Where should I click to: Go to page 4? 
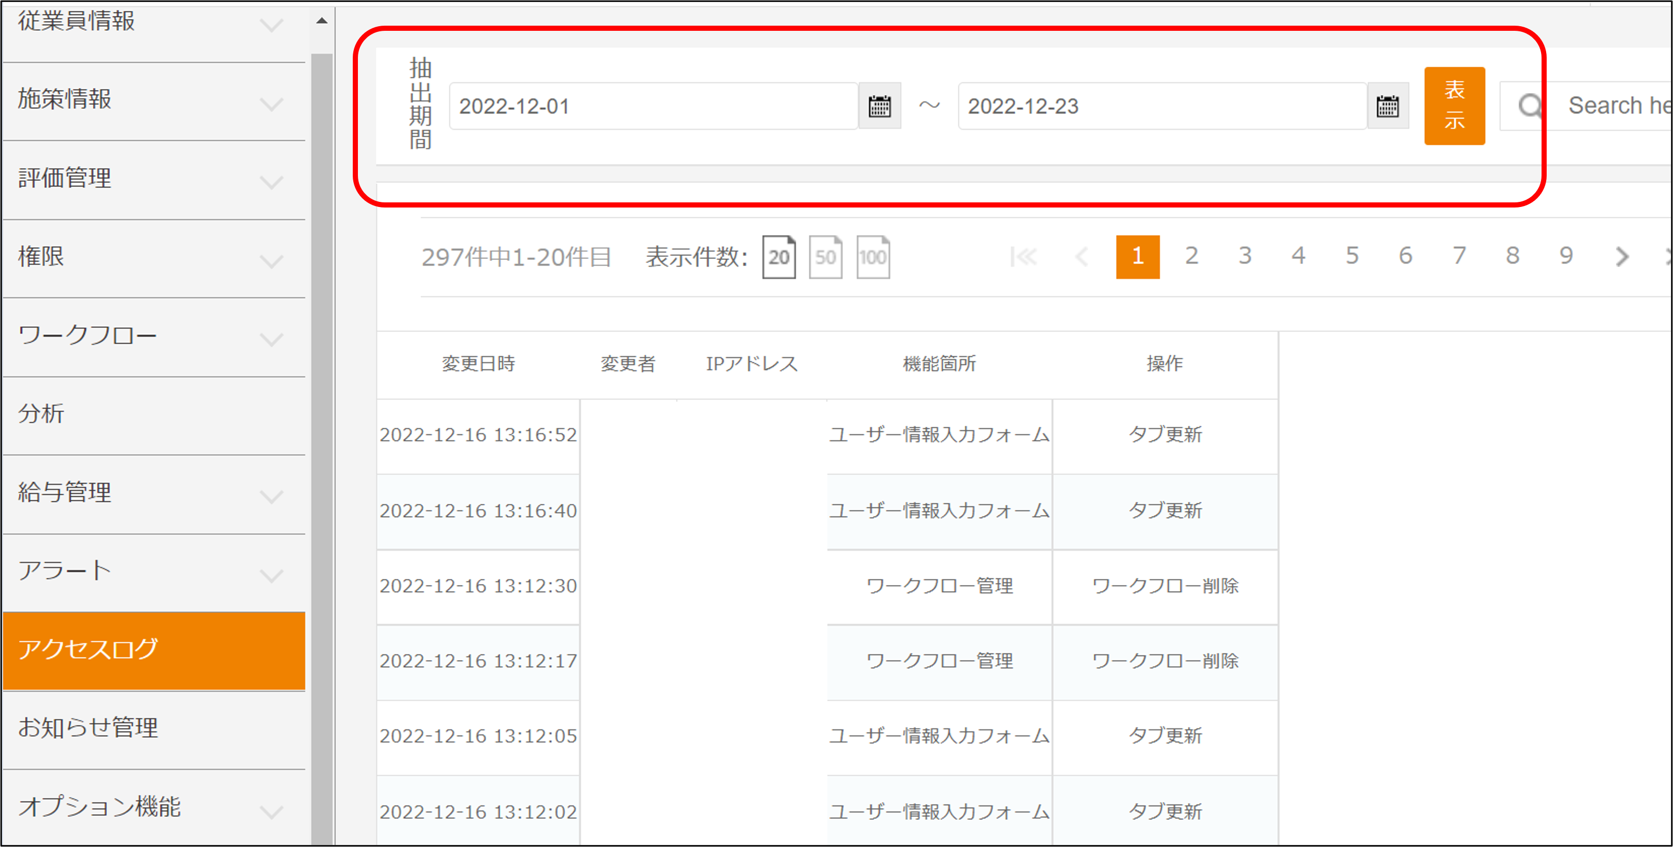(1298, 256)
